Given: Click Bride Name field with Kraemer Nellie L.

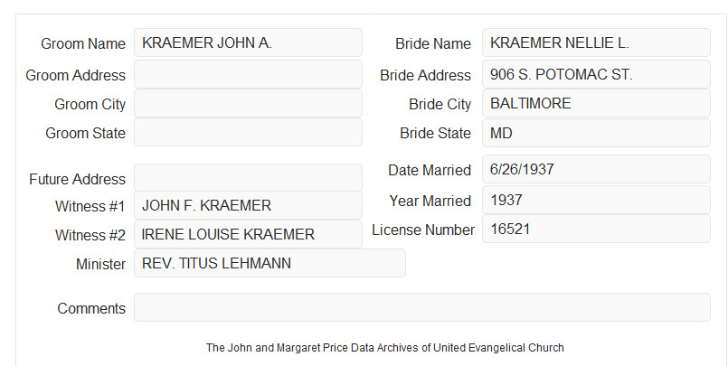Looking at the screenshot, I should [x=596, y=42].
